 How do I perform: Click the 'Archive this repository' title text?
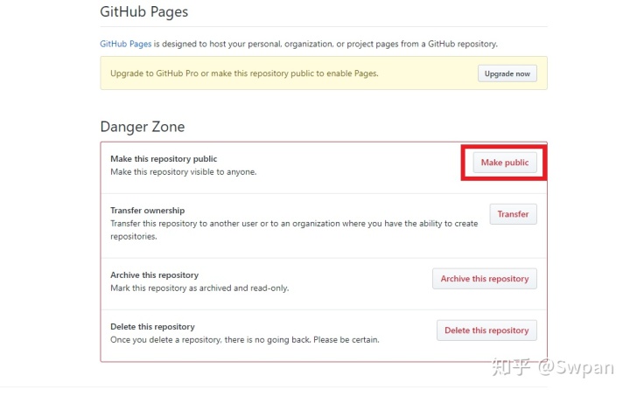(x=154, y=275)
